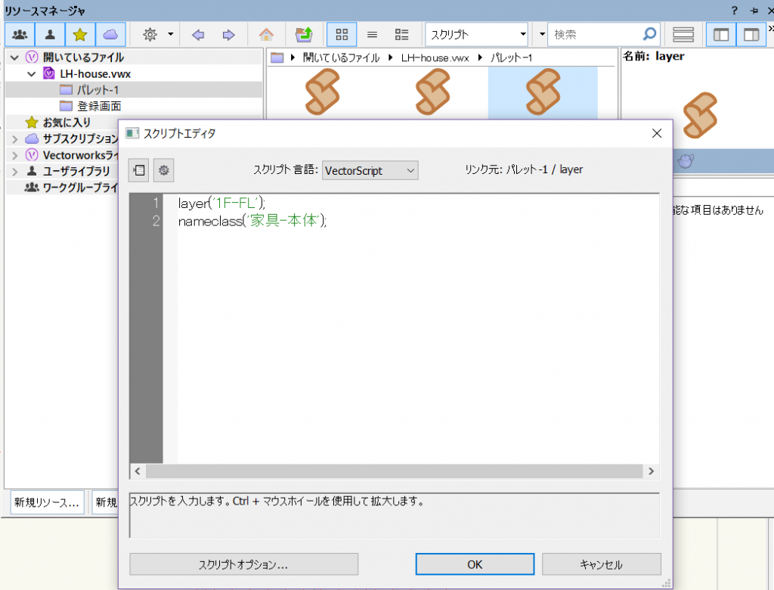The image size is (774, 590).
Task: Toggle the workgroup libraries filter icon
Action: 20,34
